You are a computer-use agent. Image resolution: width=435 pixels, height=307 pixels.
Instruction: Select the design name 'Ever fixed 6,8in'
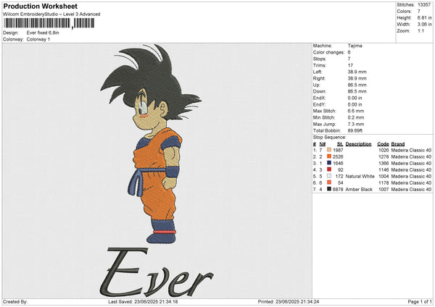click(43, 33)
